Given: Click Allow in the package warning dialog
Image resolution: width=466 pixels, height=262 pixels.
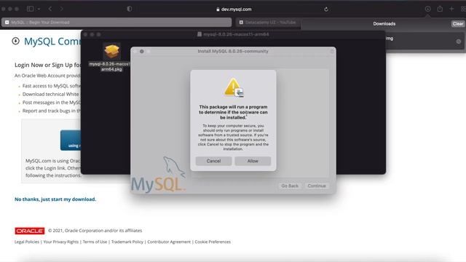Looking at the screenshot, I should (253, 161).
